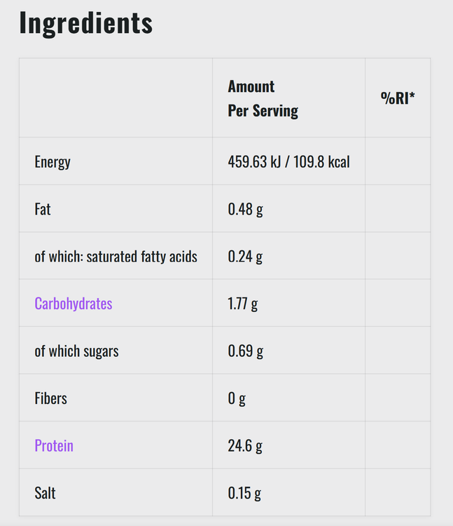The height and width of the screenshot is (526, 453).
Task: Open the Protein link
Action: 54,445
